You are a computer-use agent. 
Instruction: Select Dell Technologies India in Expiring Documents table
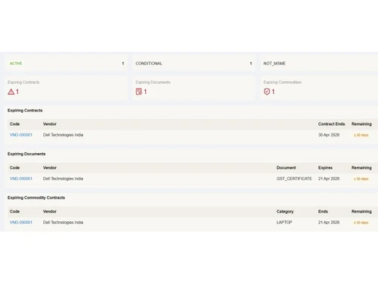click(63, 179)
